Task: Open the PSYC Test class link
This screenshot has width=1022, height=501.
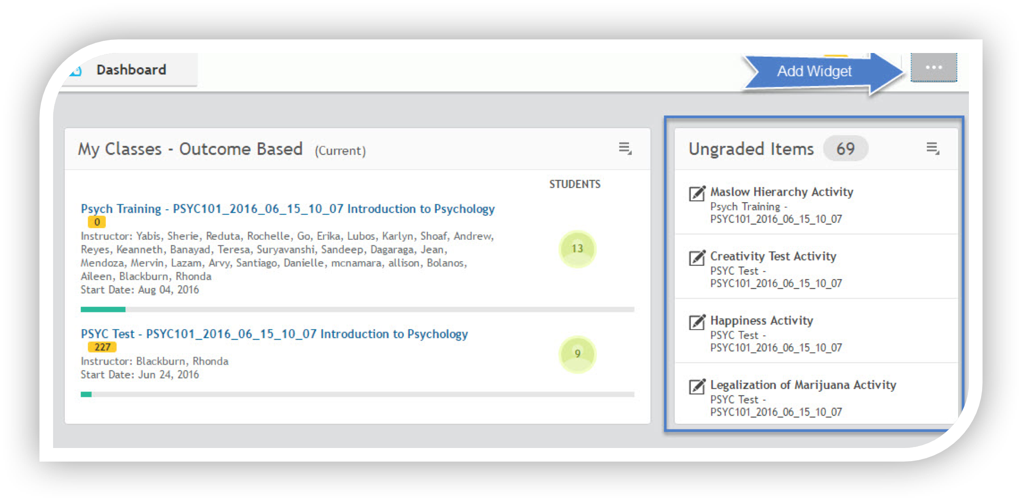Action: point(274,334)
